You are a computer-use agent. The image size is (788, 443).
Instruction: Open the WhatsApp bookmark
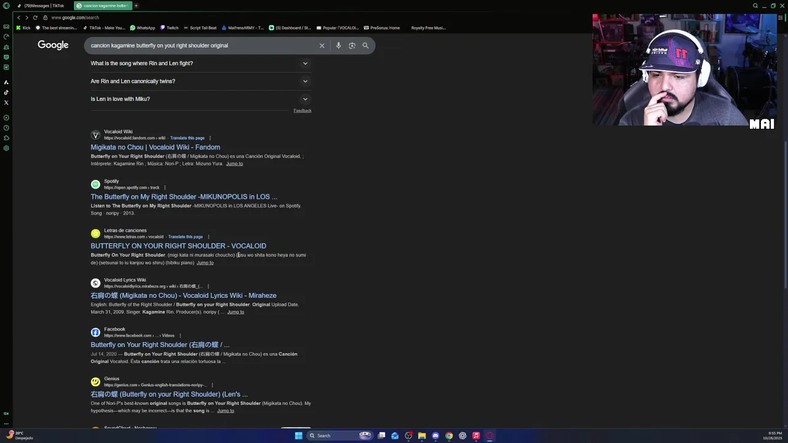pyautogui.click(x=142, y=28)
